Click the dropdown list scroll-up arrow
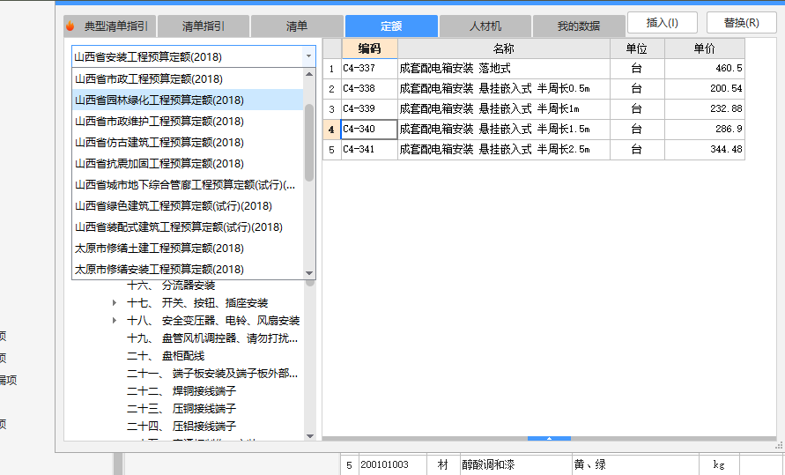This screenshot has width=785, height=475. point(309,74)
